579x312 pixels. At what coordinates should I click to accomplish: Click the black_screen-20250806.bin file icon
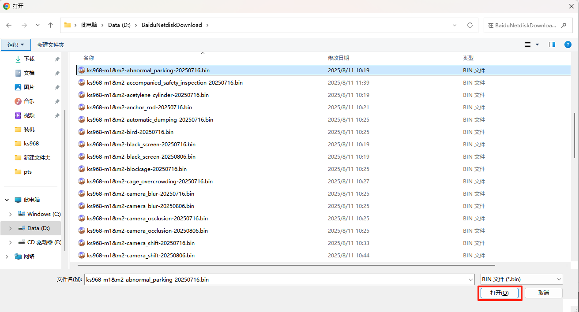pyautogui.click(x=82, y=156)
